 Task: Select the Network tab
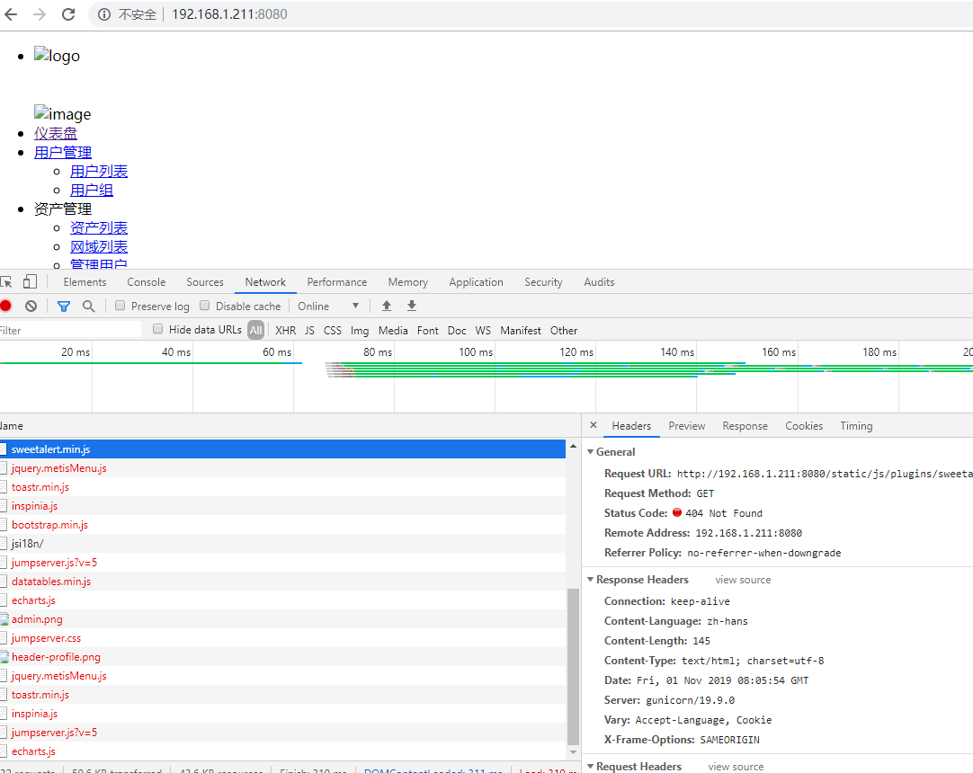265,282
